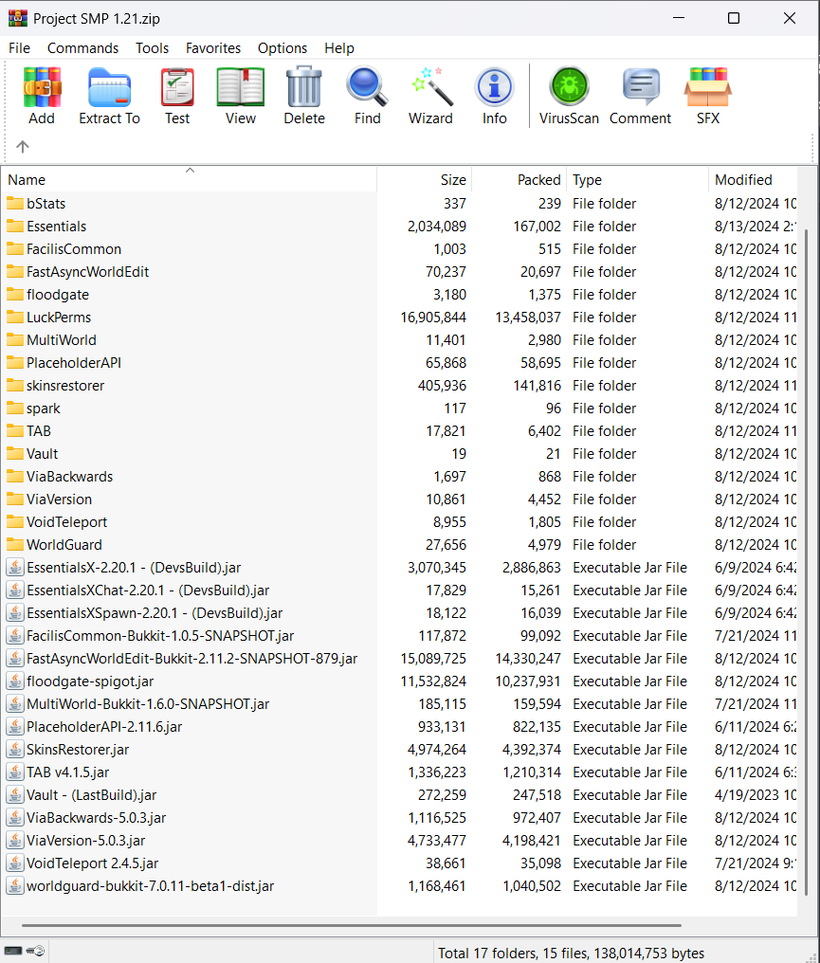Viewport: 820px width, 963px height.
Task: Click the jar icon of SkinsRestorer.jar
Action: click(15, 750)
